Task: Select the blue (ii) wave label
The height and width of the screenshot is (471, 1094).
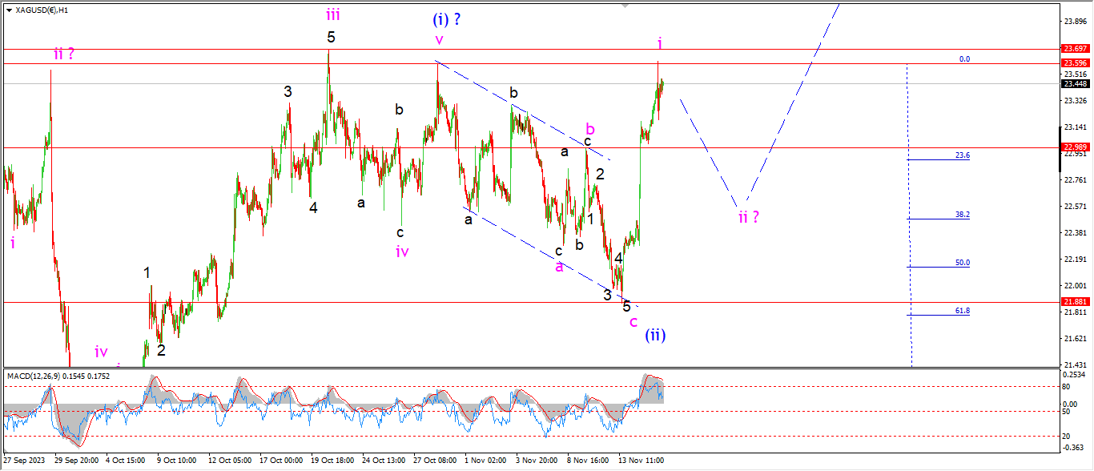Action: pos(655,335)
